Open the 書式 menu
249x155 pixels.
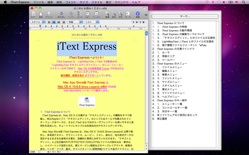[x=108, y=2]
